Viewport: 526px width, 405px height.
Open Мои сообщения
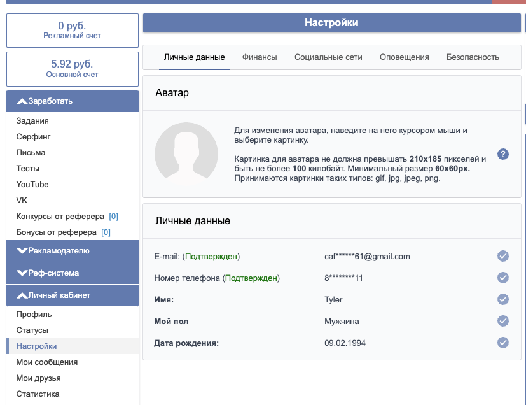(x=47, y=362)
